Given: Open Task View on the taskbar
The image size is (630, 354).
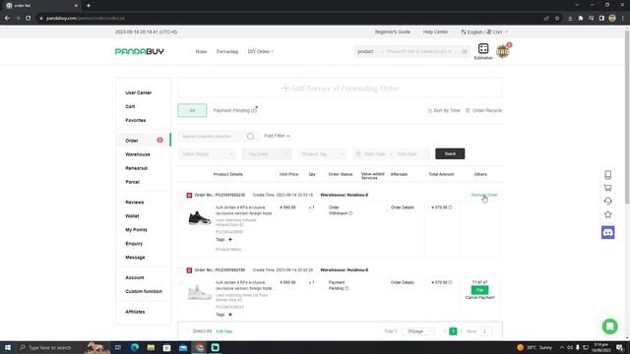Looking at the screenshot, I should [x=118, y=347].
